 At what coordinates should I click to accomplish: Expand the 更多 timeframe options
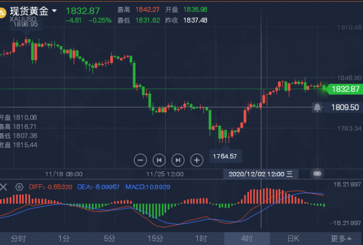(341, 238)
